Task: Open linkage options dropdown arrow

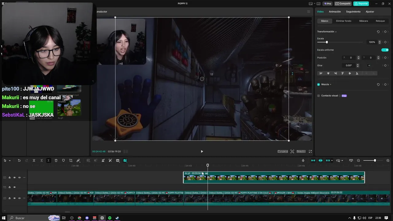Action: 332,161
